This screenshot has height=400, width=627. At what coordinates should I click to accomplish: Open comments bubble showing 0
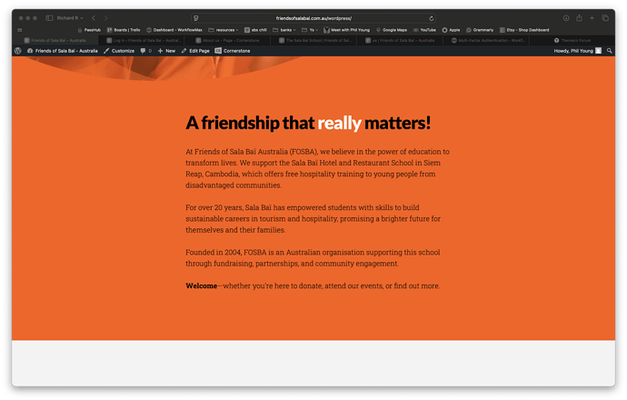146,51
